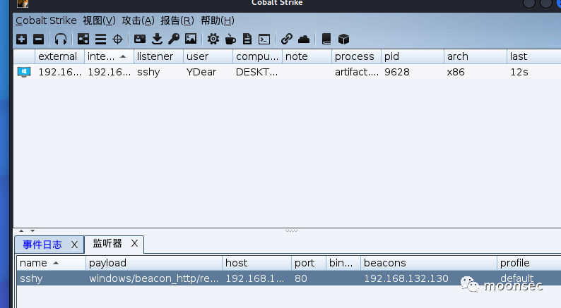The image size is (561, 308).
Task: Sort listeners by bindto column
Action: 343,263
